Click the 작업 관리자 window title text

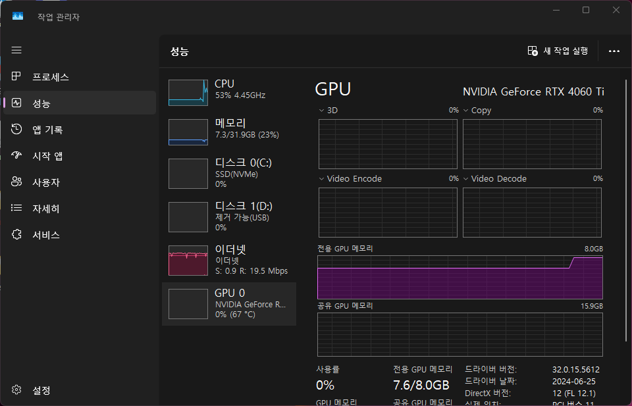59,17
